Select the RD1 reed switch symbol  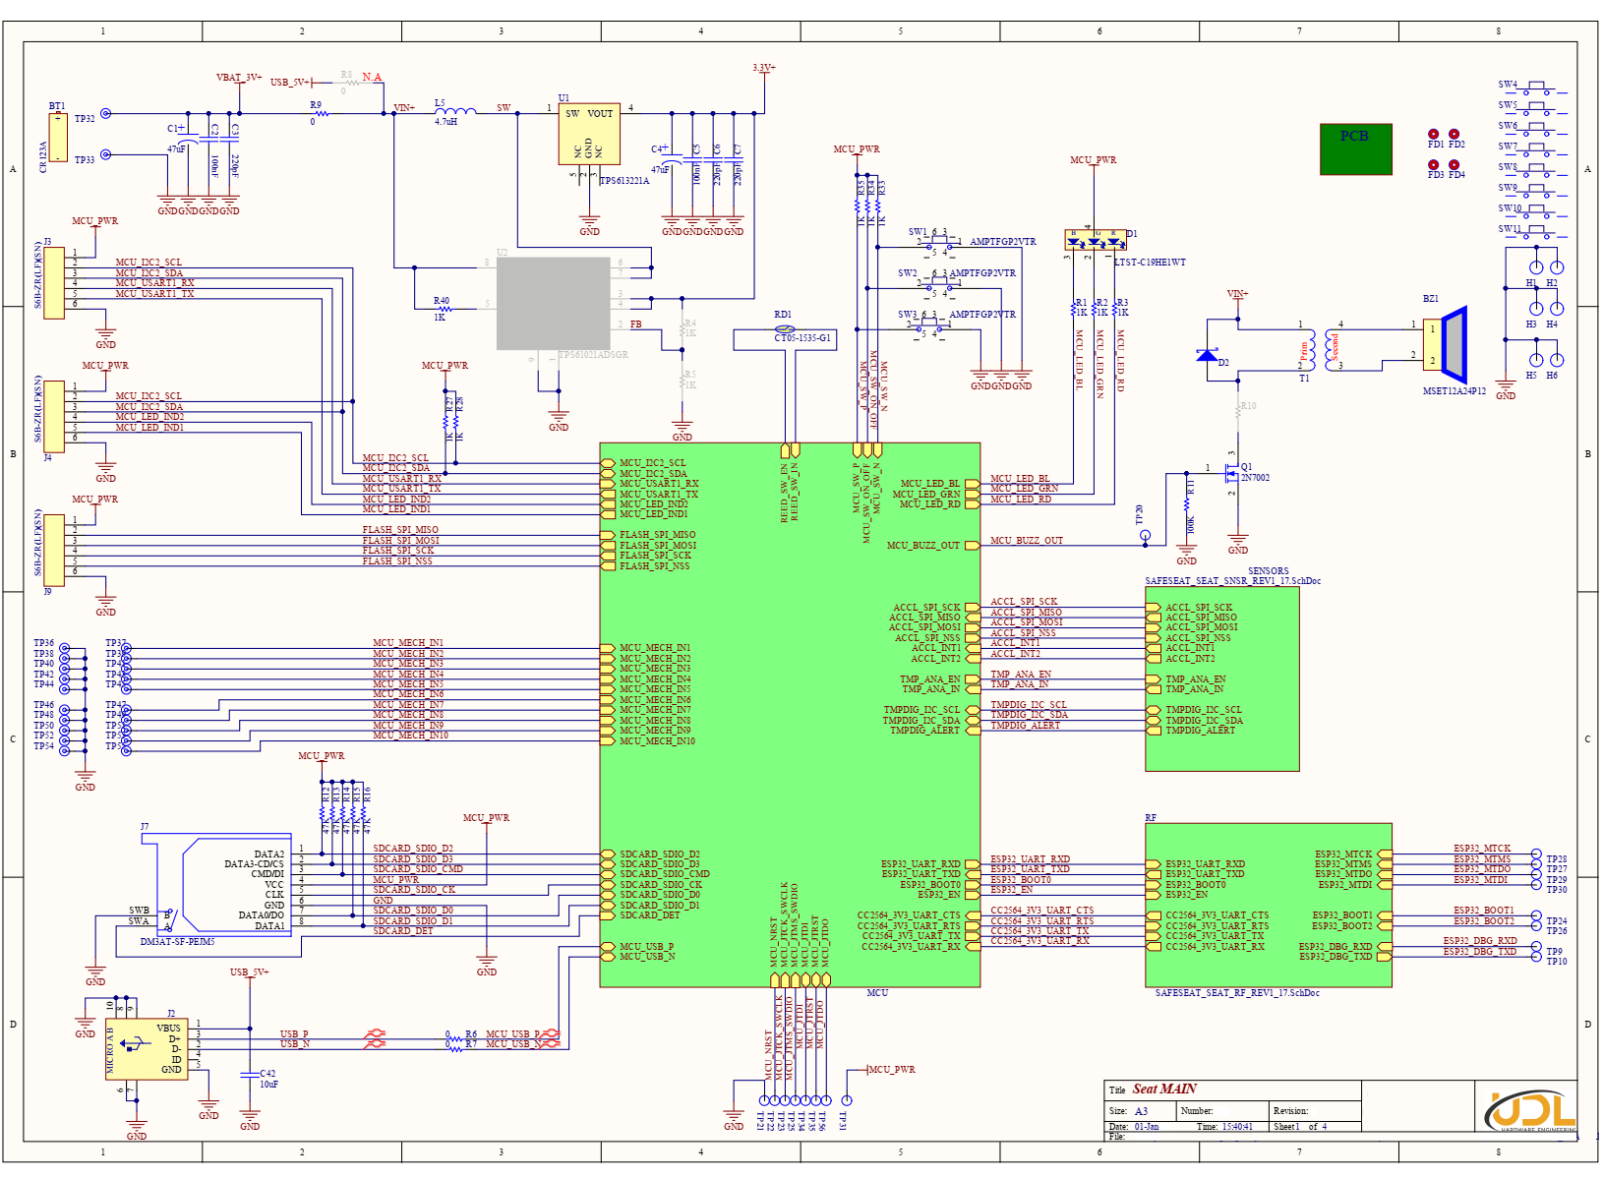(x=784, y=329)
